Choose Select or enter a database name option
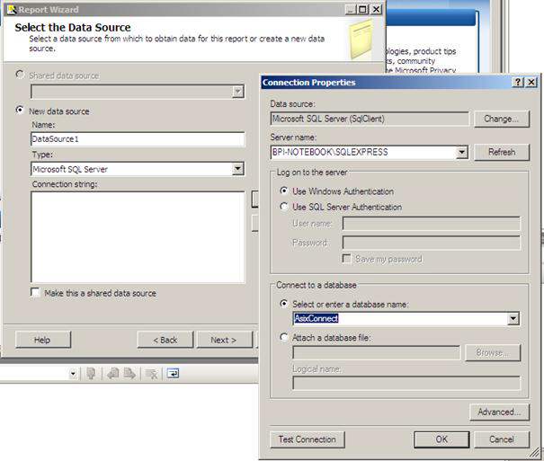This screenshot has width=544, height=461. 284,304
